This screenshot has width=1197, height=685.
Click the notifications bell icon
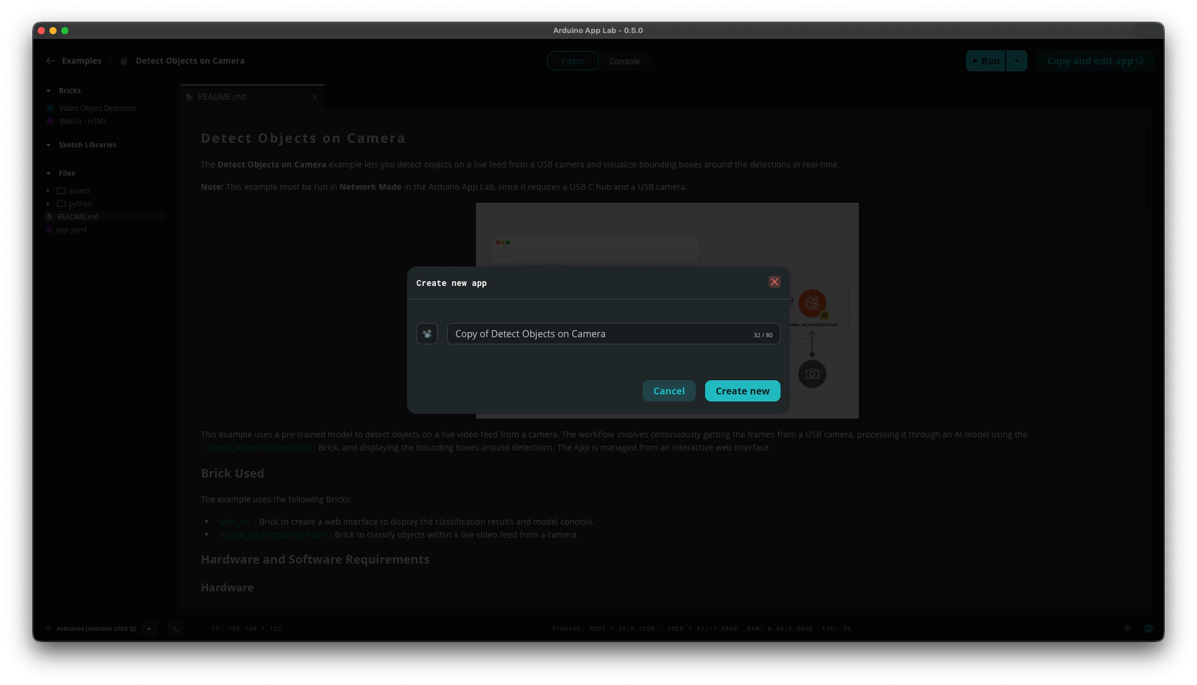1127,628
